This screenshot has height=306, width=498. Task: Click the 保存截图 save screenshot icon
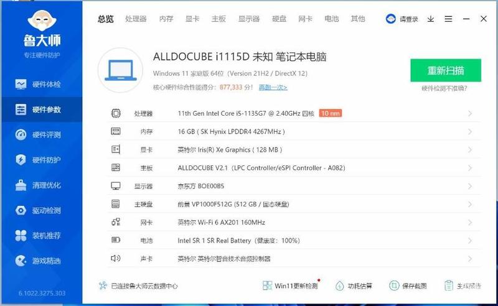394,285
